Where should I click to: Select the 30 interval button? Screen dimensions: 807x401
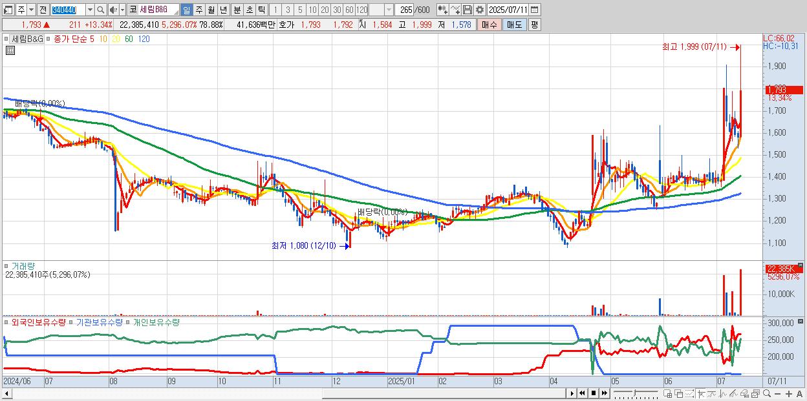(337, 10)
